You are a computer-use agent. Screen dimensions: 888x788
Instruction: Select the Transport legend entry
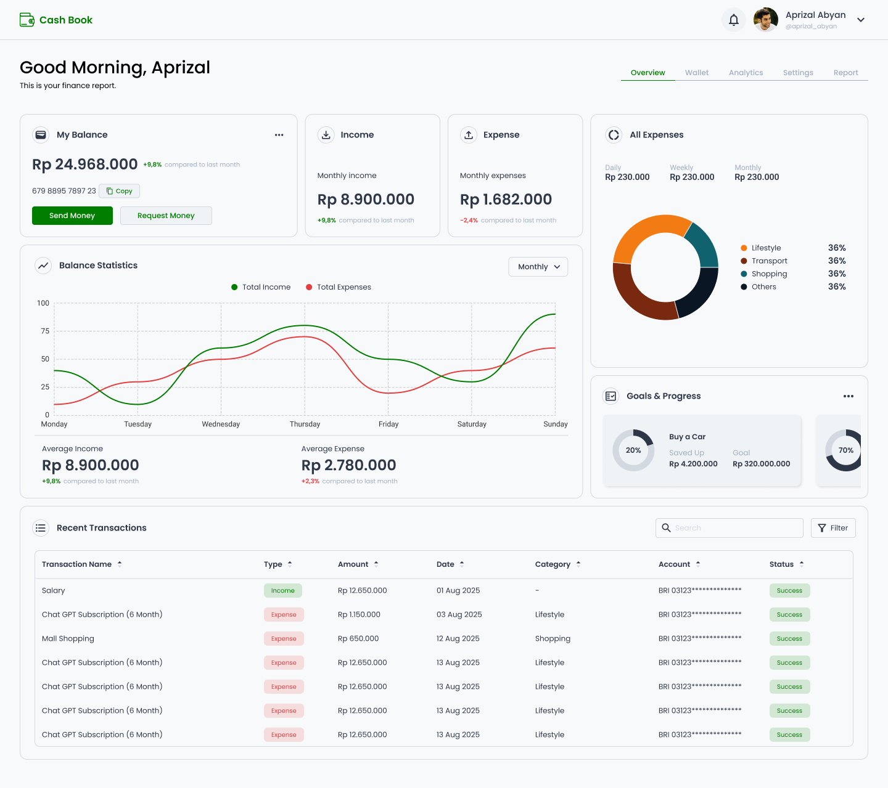point(793,261)
